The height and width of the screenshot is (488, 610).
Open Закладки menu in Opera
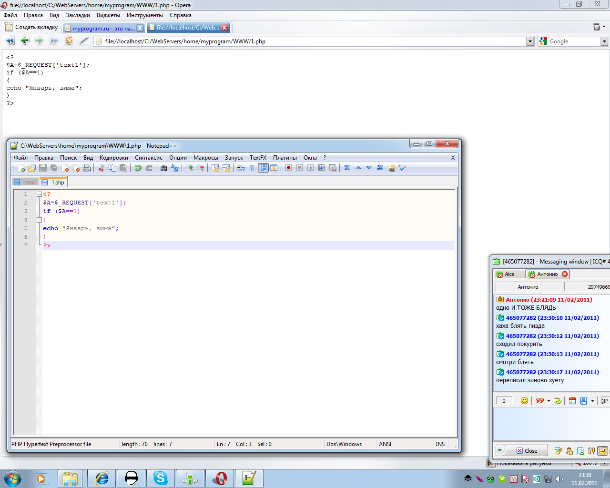pos(78,15)
